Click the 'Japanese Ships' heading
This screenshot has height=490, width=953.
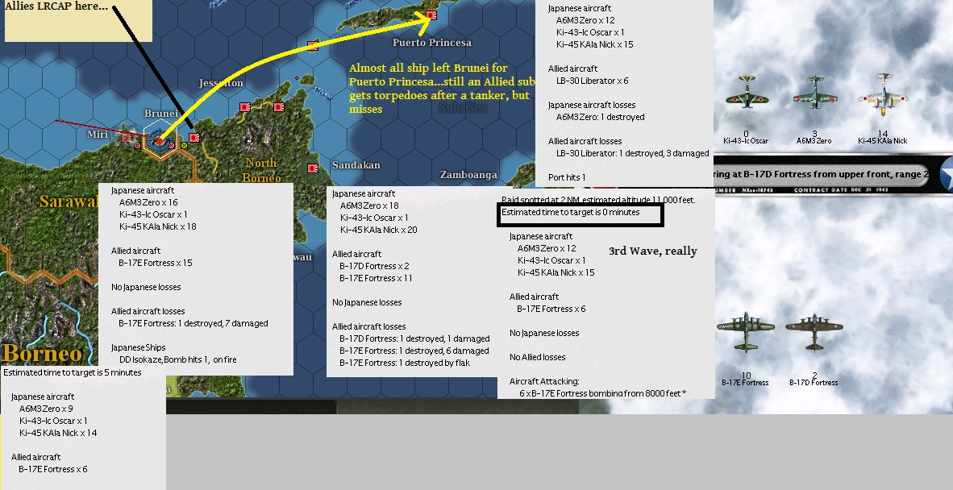tap(139, 348)
